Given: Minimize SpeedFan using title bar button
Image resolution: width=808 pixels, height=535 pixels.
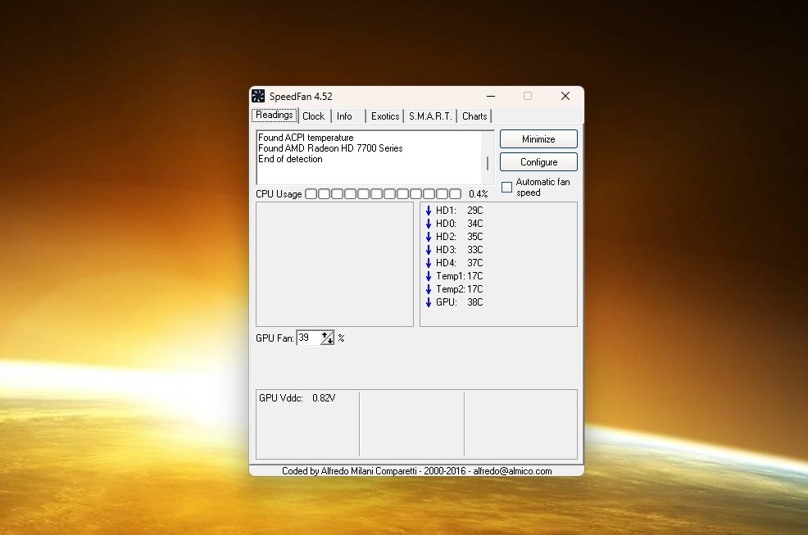Looking at the screenshot, I should click(491, 96).
